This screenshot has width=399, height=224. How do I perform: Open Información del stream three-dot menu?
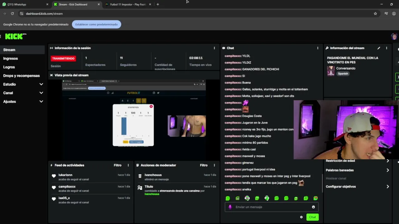pos(387,48)
